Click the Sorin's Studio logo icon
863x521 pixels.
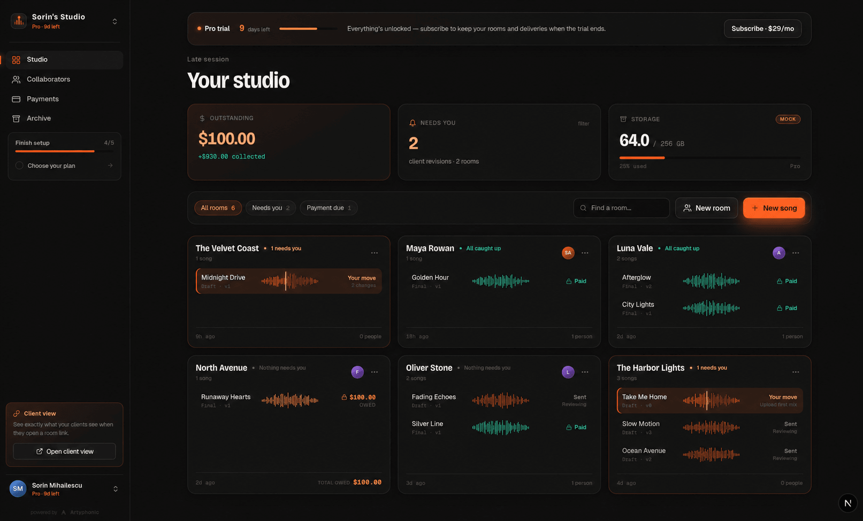[19, 21]
